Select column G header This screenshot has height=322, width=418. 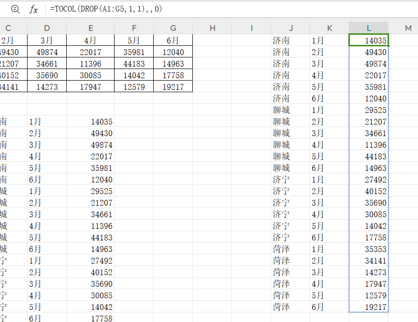173,28
